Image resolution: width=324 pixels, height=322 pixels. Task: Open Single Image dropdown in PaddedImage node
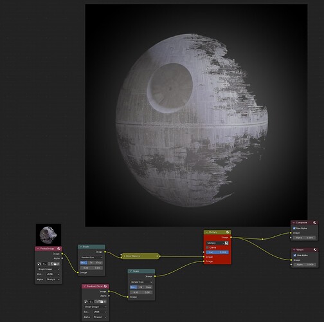49,269
